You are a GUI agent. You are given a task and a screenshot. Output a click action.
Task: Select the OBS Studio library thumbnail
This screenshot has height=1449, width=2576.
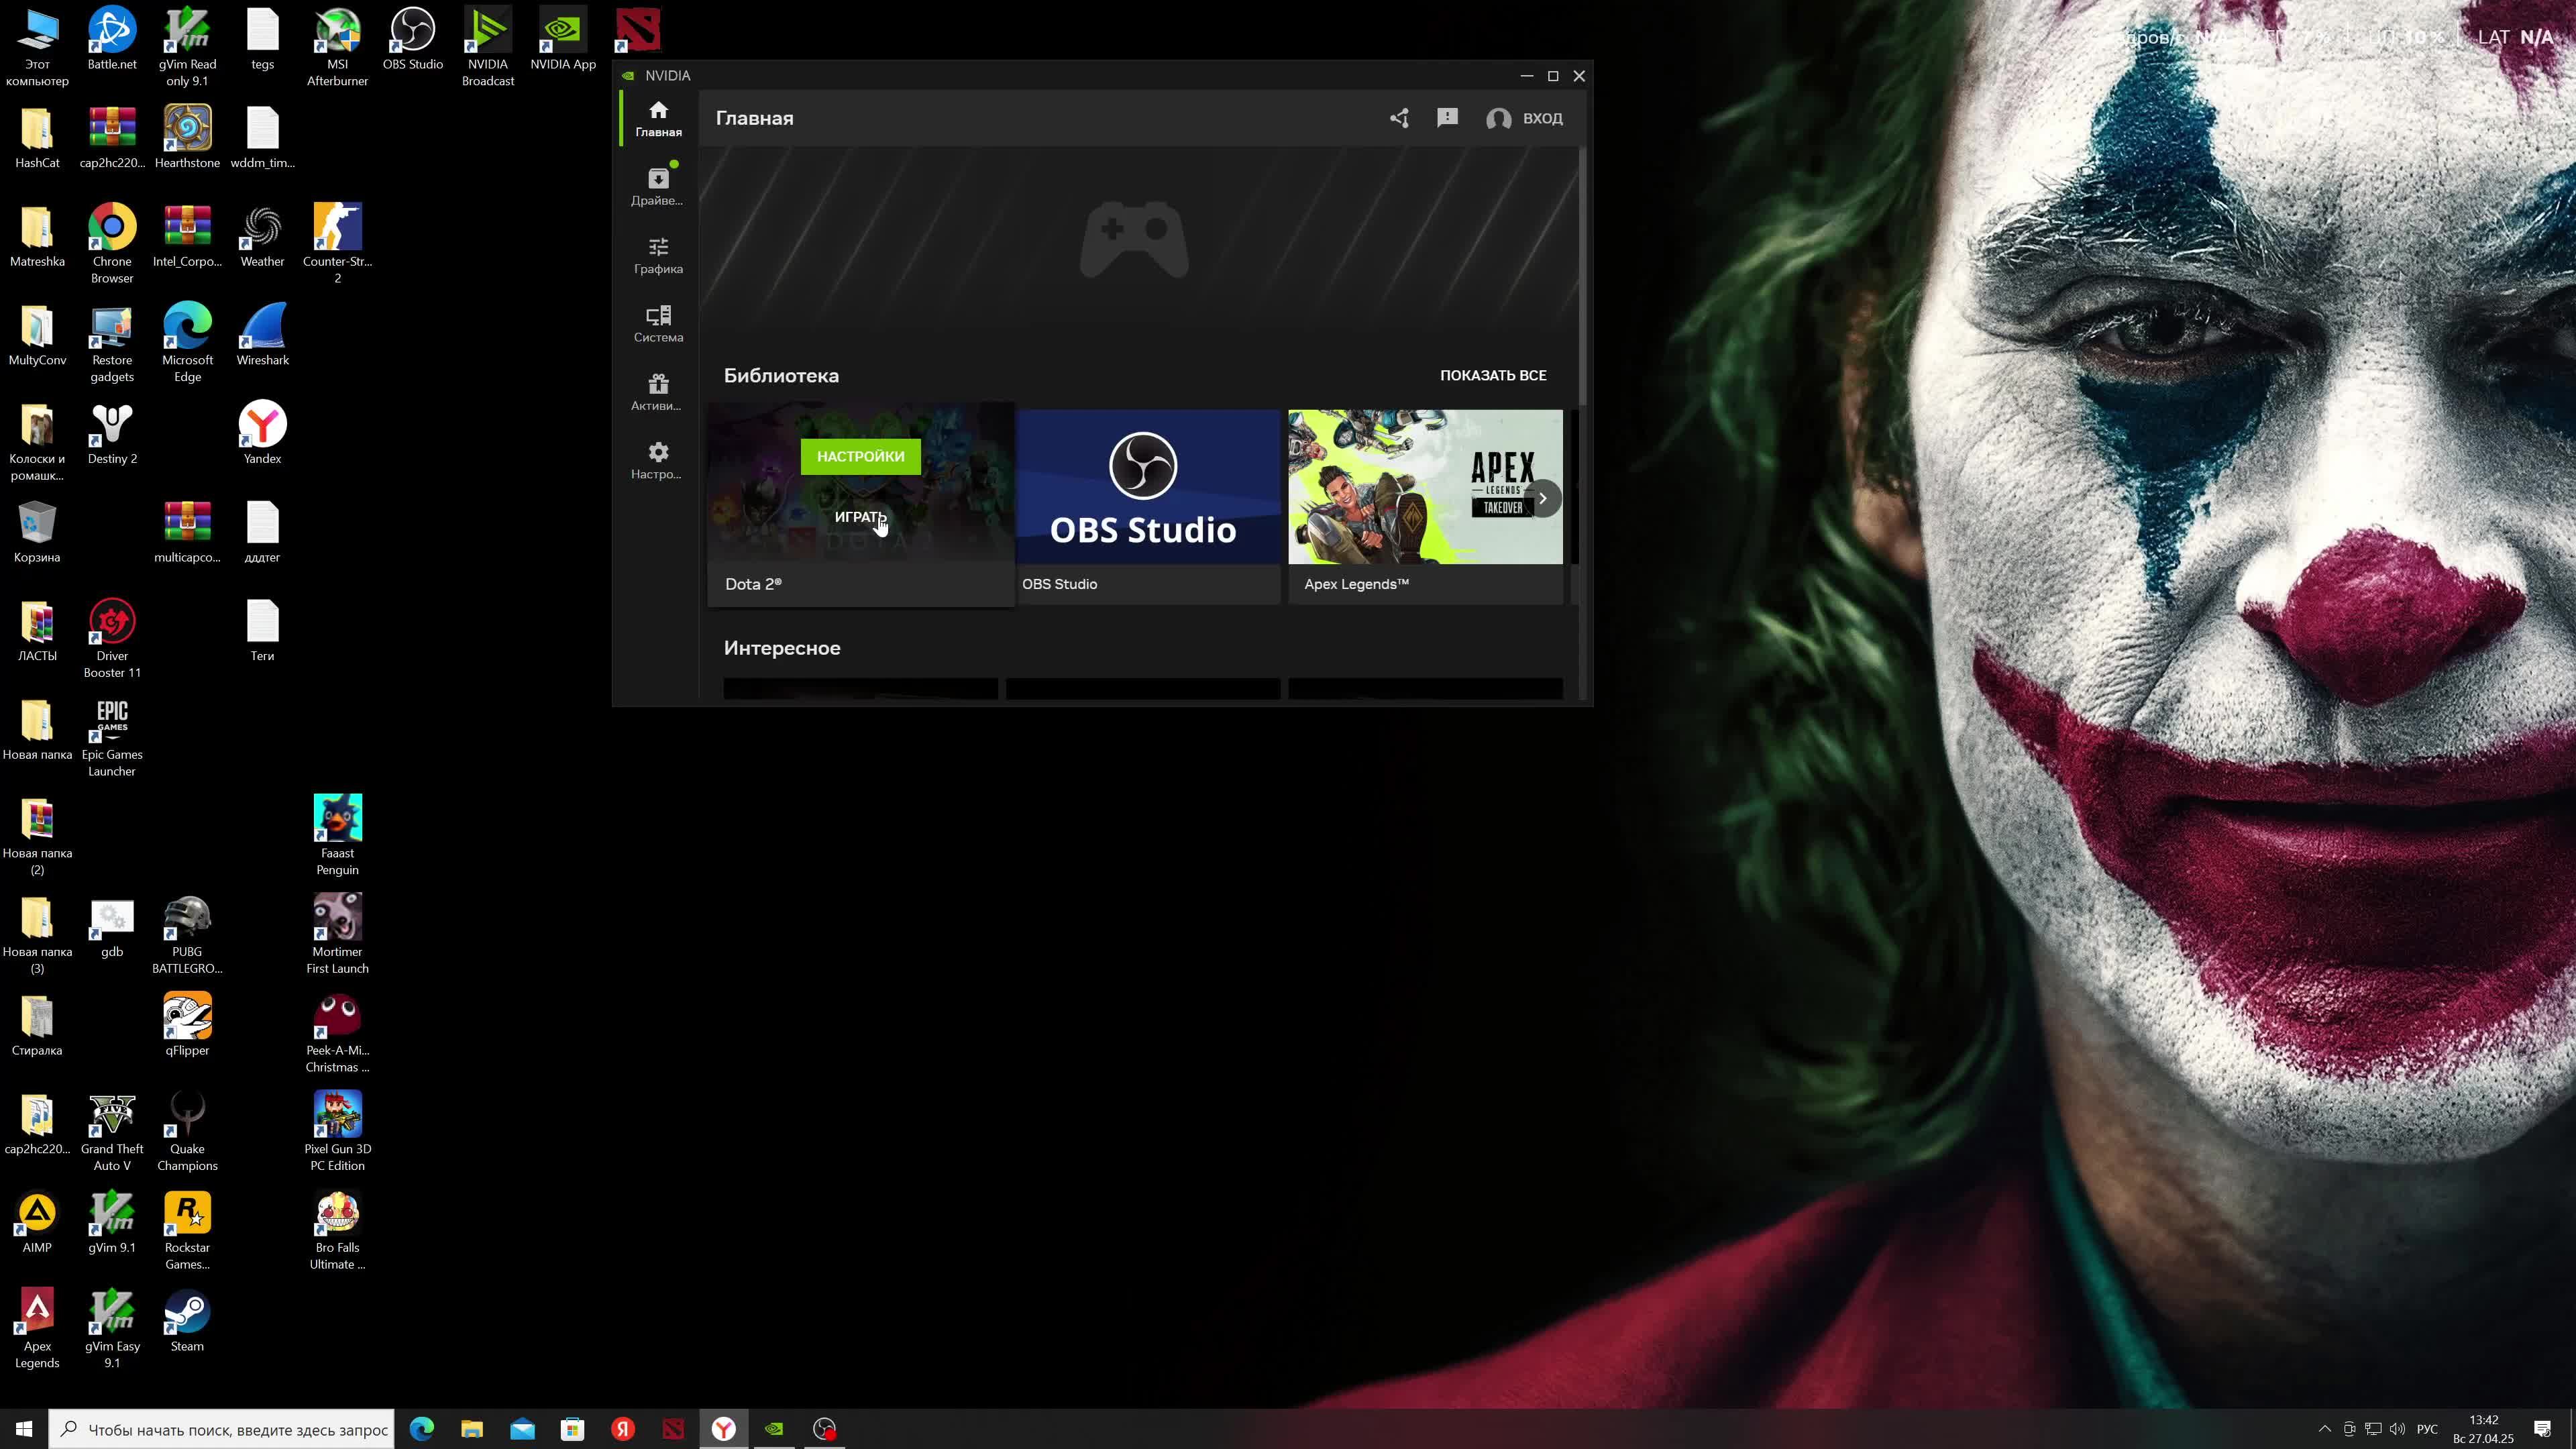pyautogui.click(x=1148, y=487)
